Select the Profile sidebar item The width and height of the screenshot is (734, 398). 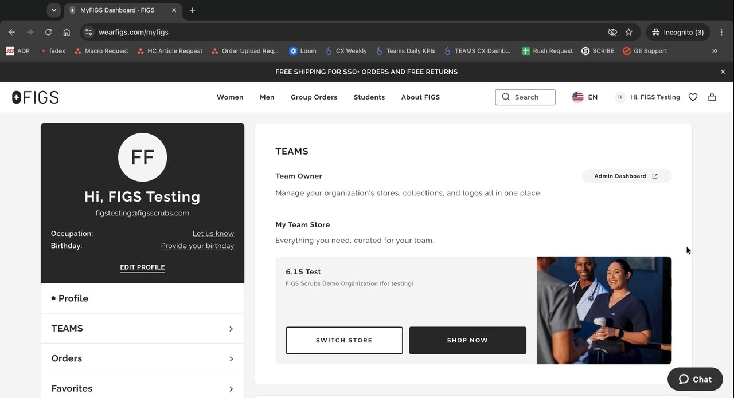142,298
